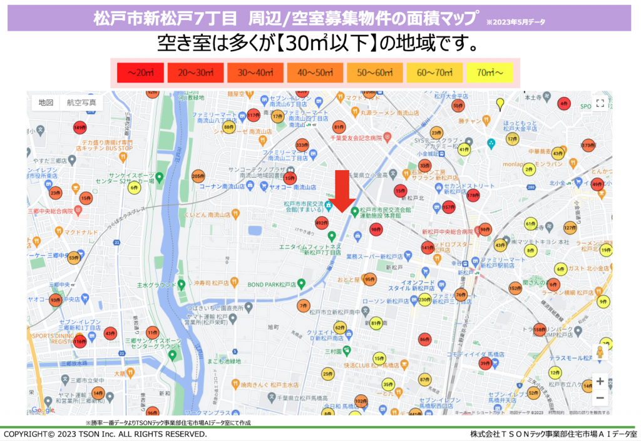This screenshot has height=441, width=641.
Task: Click the ~20㎡ red legend swatch
Action: click(x=140, y=73)
